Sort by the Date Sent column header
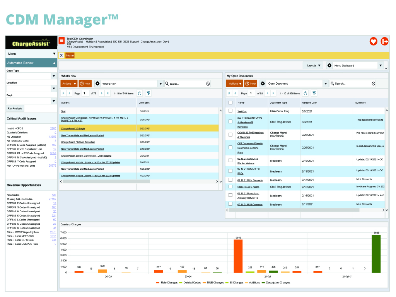 click(144, 102)
